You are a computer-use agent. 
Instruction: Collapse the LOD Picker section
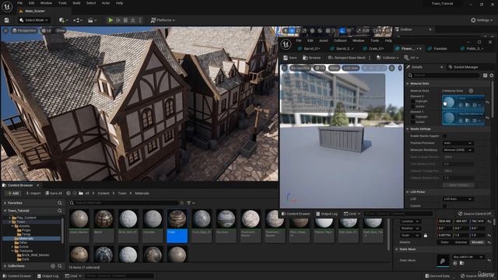(x=408, y=192)
